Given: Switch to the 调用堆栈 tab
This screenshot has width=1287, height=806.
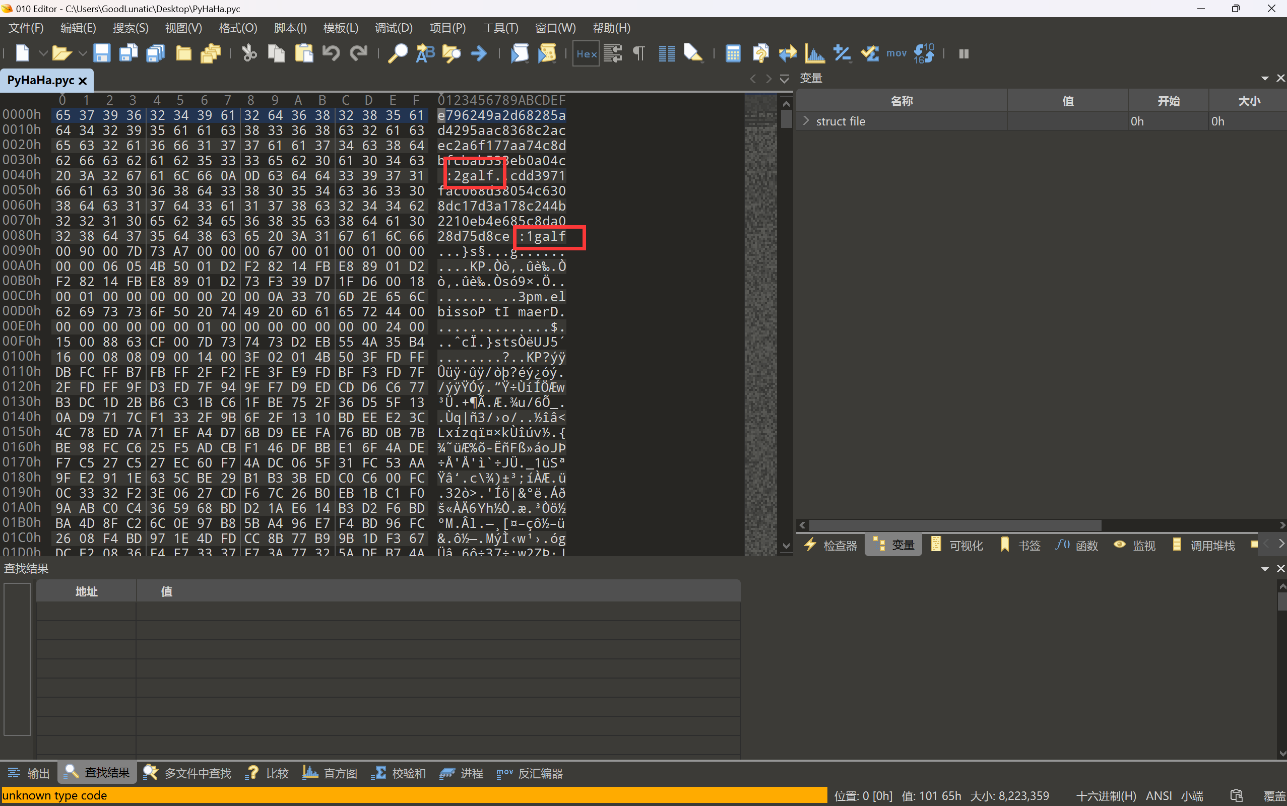Looking at the screenshot, I should 1204,546.
